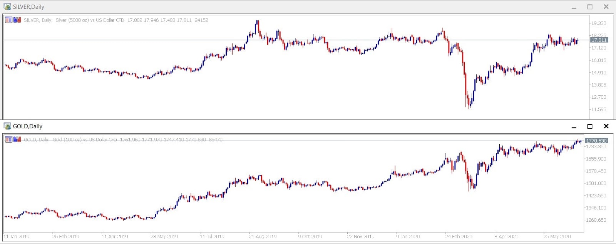Image resolution: width=616 pixels, height=244 pixels.
Task: Click the Silver (5000 oz) vs US Dollar CFD description
Action: coord(90,20)
